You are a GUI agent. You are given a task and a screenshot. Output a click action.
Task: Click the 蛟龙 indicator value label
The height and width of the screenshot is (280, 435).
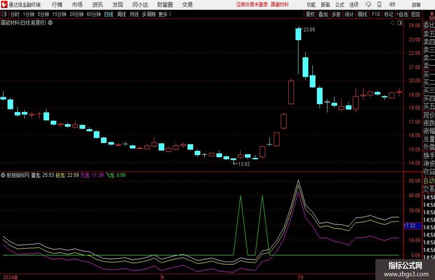tap(67, 175)
